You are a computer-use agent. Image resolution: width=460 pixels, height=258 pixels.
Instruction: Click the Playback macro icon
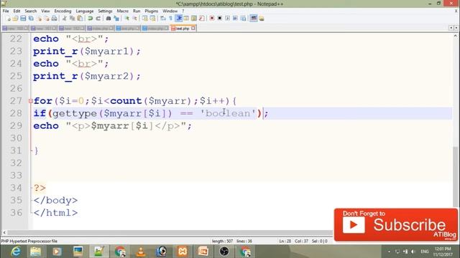pyautogui.click(x=227, y=19)
